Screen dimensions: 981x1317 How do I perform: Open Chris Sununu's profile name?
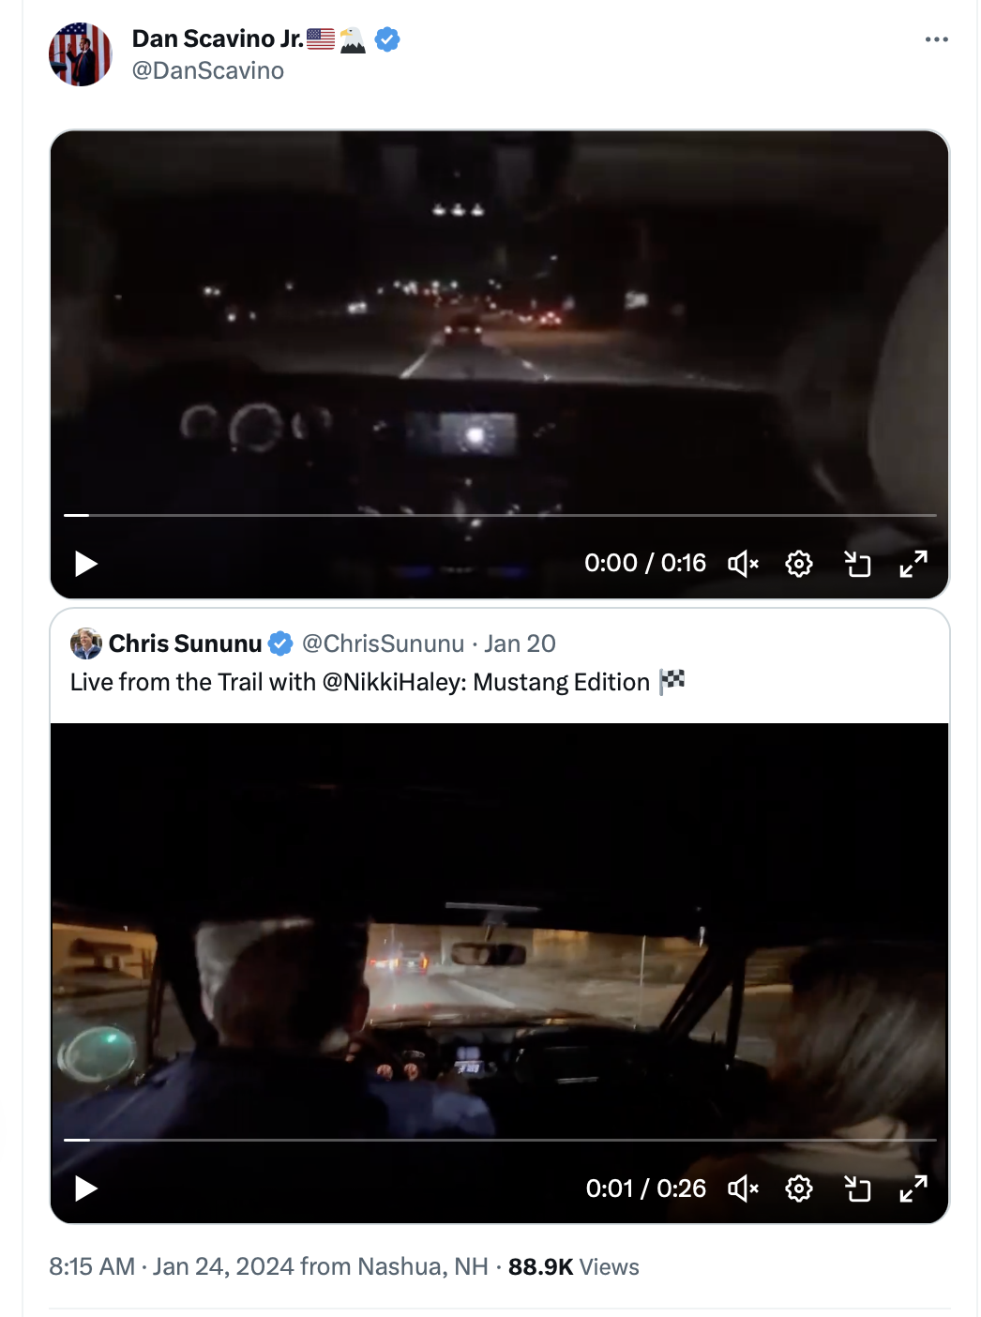185,643
